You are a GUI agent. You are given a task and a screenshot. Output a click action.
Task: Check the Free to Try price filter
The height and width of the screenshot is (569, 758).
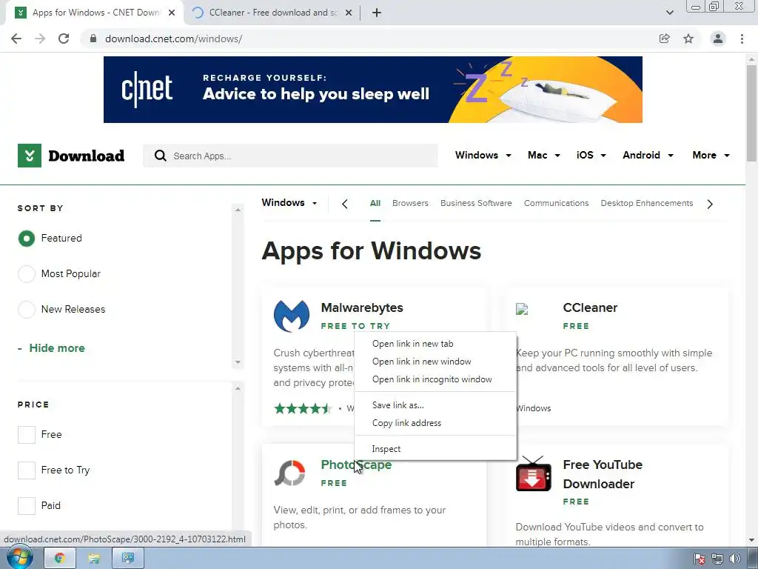click(x=27, y=470)
